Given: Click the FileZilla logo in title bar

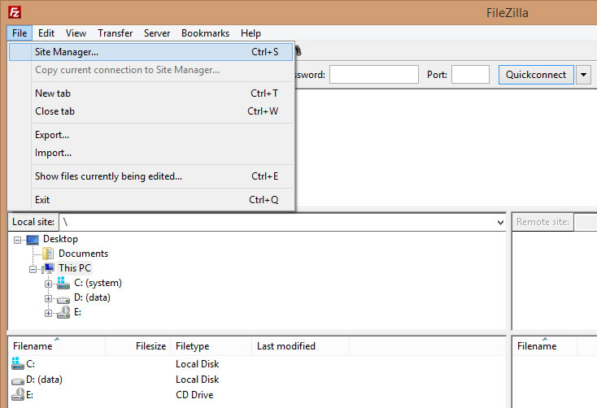Looking at the screenshot, I should (15, 11).
